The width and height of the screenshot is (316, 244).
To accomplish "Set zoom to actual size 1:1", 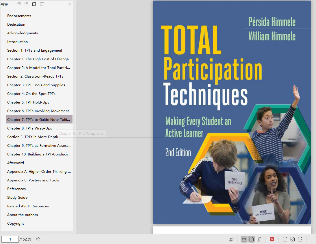I will point(285,239).
